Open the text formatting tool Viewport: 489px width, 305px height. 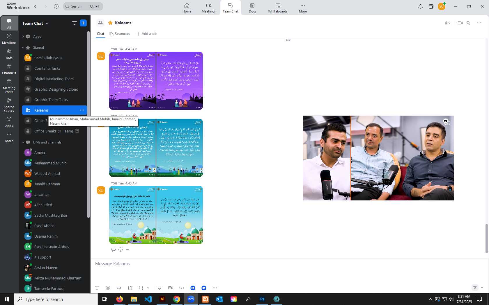97,288
